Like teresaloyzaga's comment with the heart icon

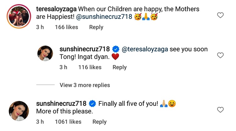pyautogui.click(x=221, y=15)
